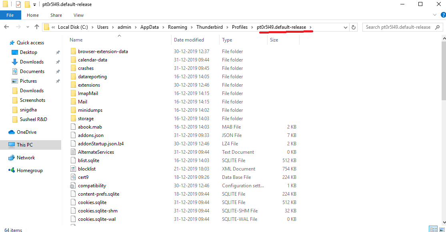
Task: Select the Mail folder icon
Action: click(73, 102)
